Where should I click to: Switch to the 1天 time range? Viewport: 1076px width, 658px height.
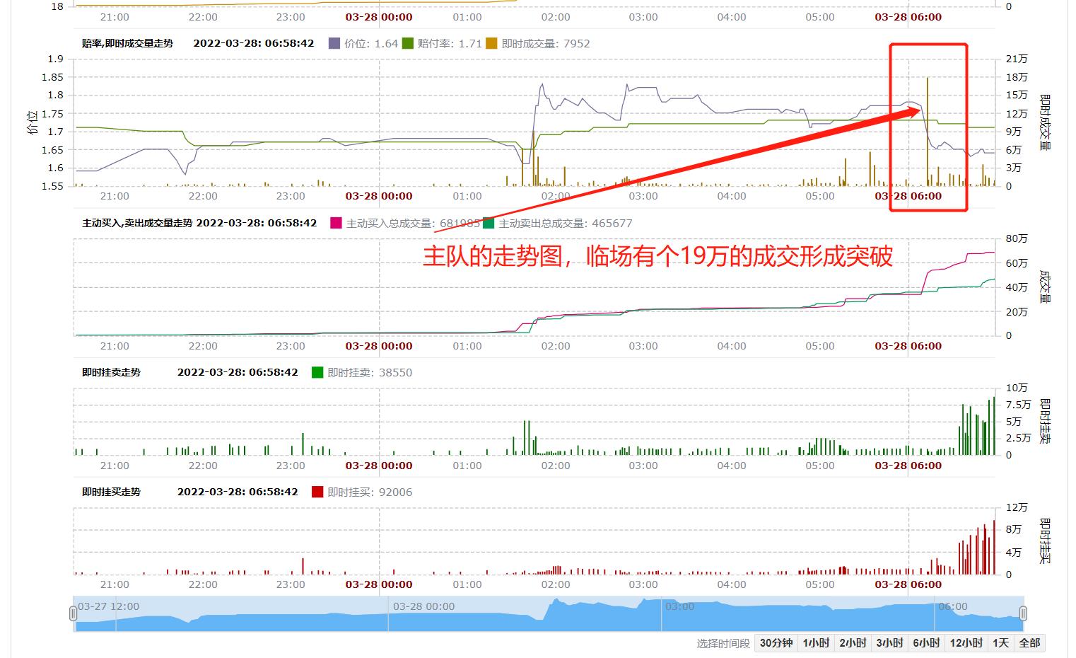(1001, 643)
